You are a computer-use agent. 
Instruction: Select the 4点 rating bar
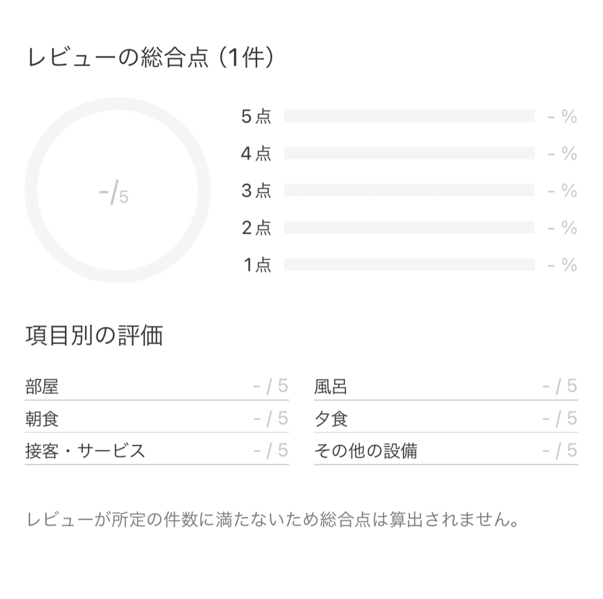(x=409, y=153)
